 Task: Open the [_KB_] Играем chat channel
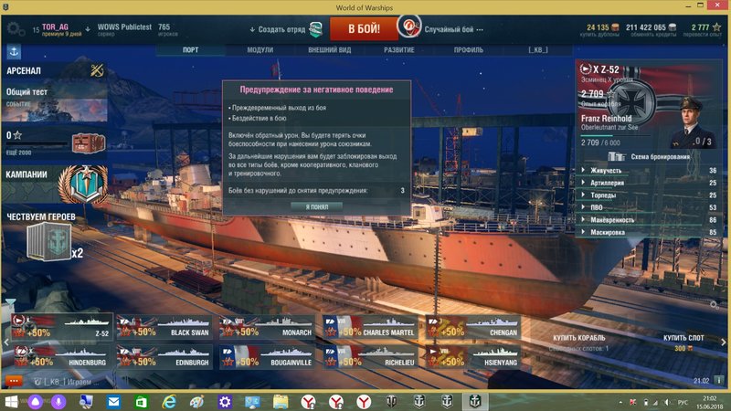click(x=66, y=382)
